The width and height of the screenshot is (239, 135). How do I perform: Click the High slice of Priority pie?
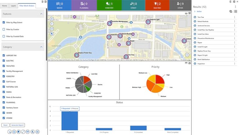160,79
